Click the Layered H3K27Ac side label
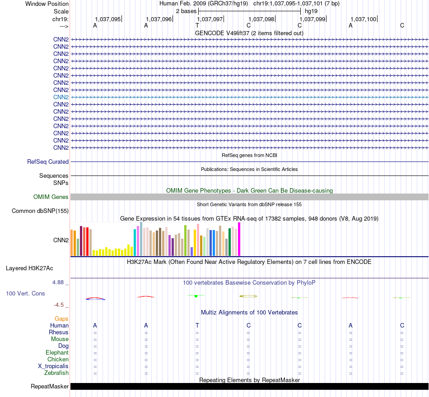 pyautogui.click(x=29, y=268)
